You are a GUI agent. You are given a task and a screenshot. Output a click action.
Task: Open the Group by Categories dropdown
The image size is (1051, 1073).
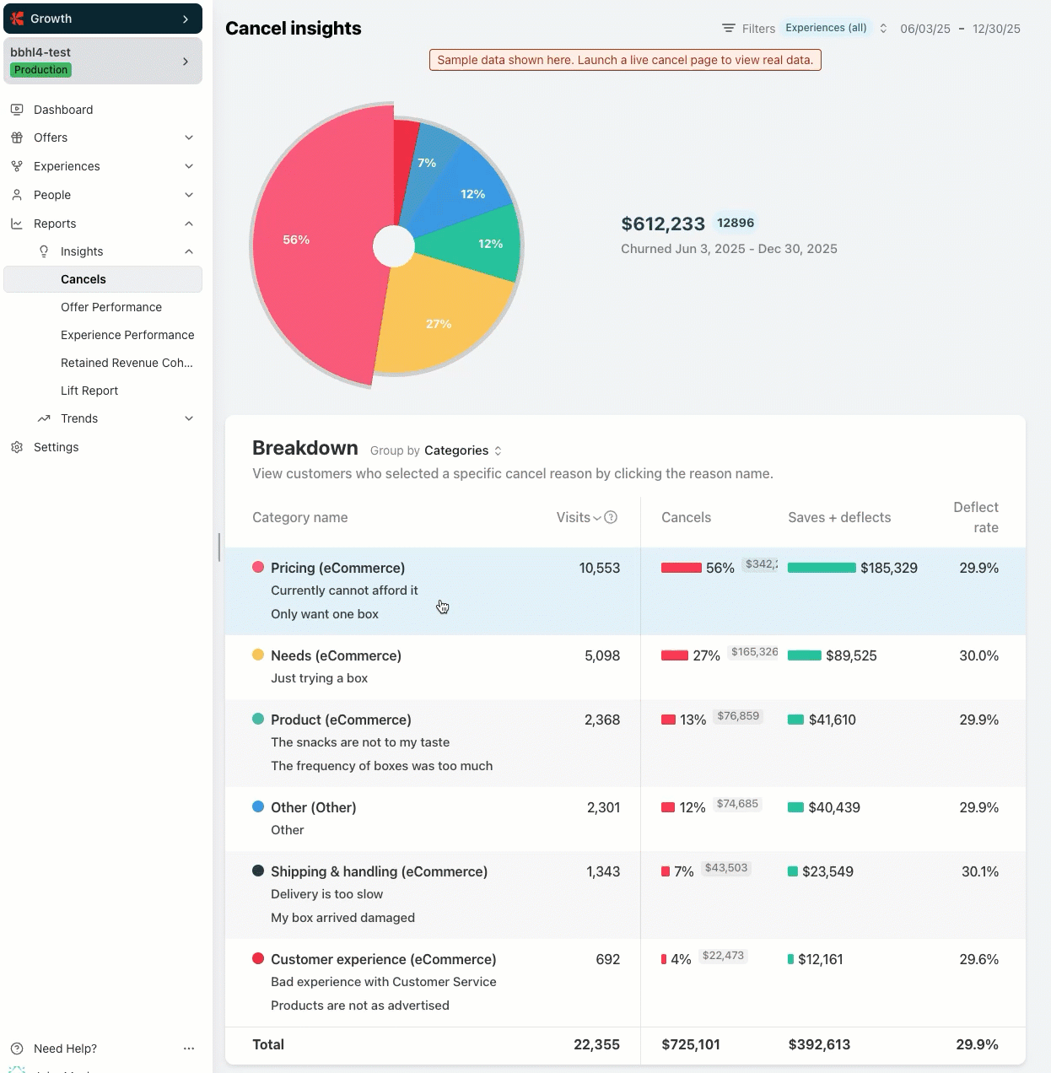click(x=462, y=450)
